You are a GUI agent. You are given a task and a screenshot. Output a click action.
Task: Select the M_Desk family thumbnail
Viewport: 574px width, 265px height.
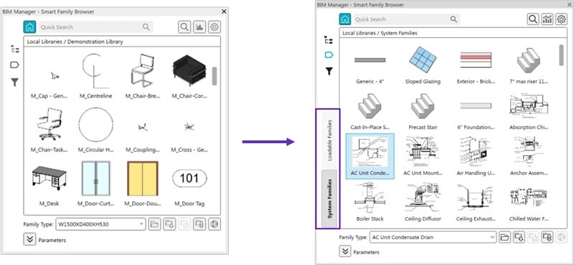tap(49, 185)
